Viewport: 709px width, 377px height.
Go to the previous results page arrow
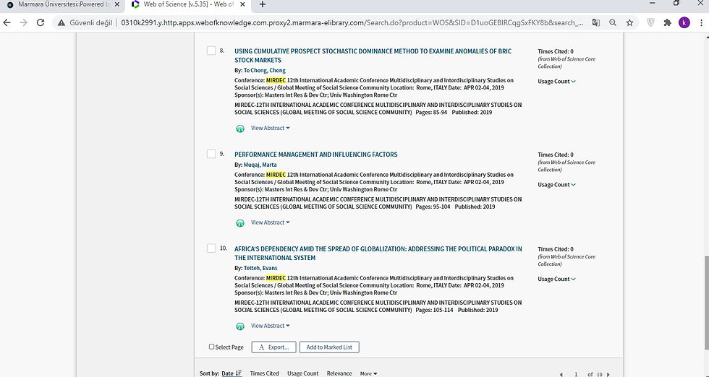click(x=561, y=374)
